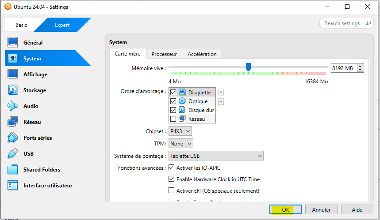The width and height of the screenshot is (380, 220).
Task: Click the Shared Folders icon
Action: (13, 170)
